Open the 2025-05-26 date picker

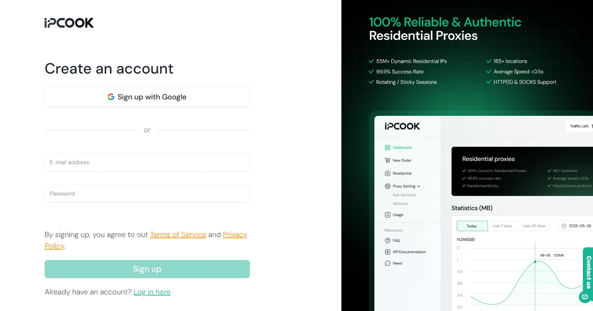click(x=576, y=226)
